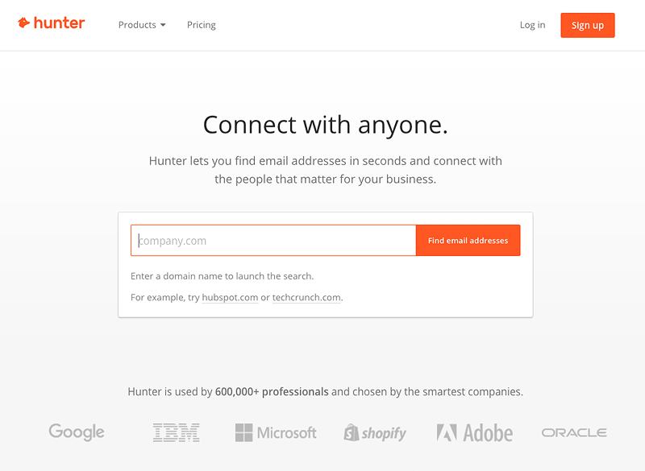Image resolution: width=645 pixels, height=471 pixels.
Task: Click the "Enter a domain name" hint text
Action: tap(222, 276)
